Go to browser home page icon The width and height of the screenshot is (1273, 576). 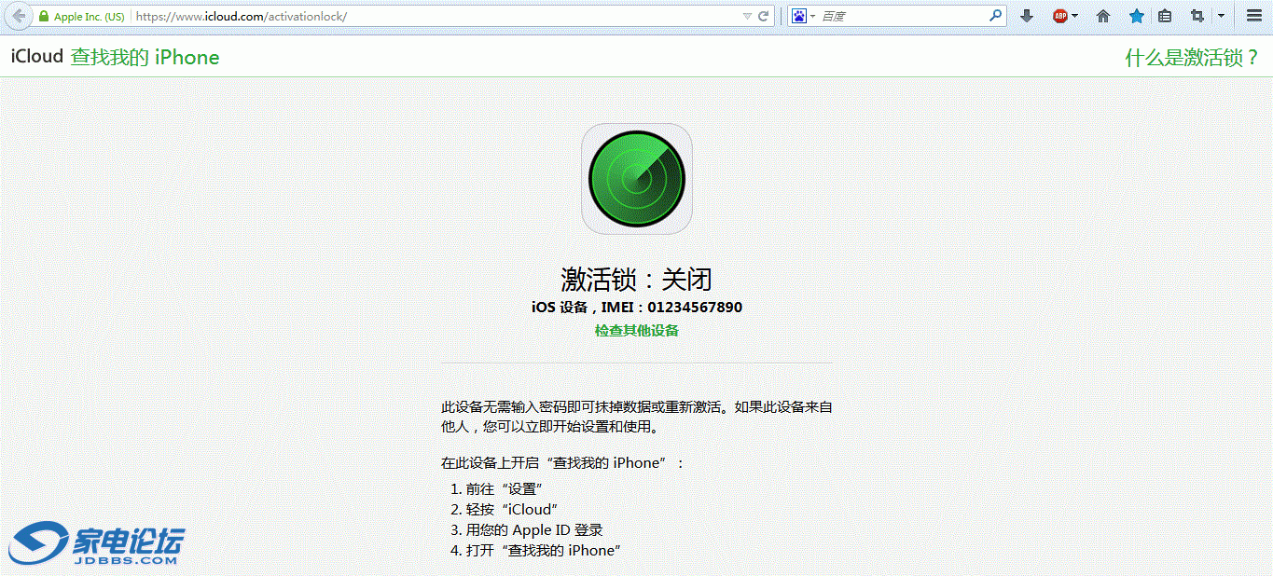1103,16
